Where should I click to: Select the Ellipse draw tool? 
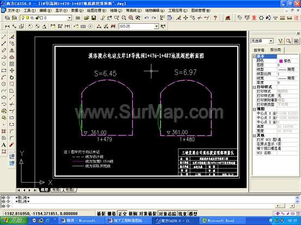click(4, 98)
